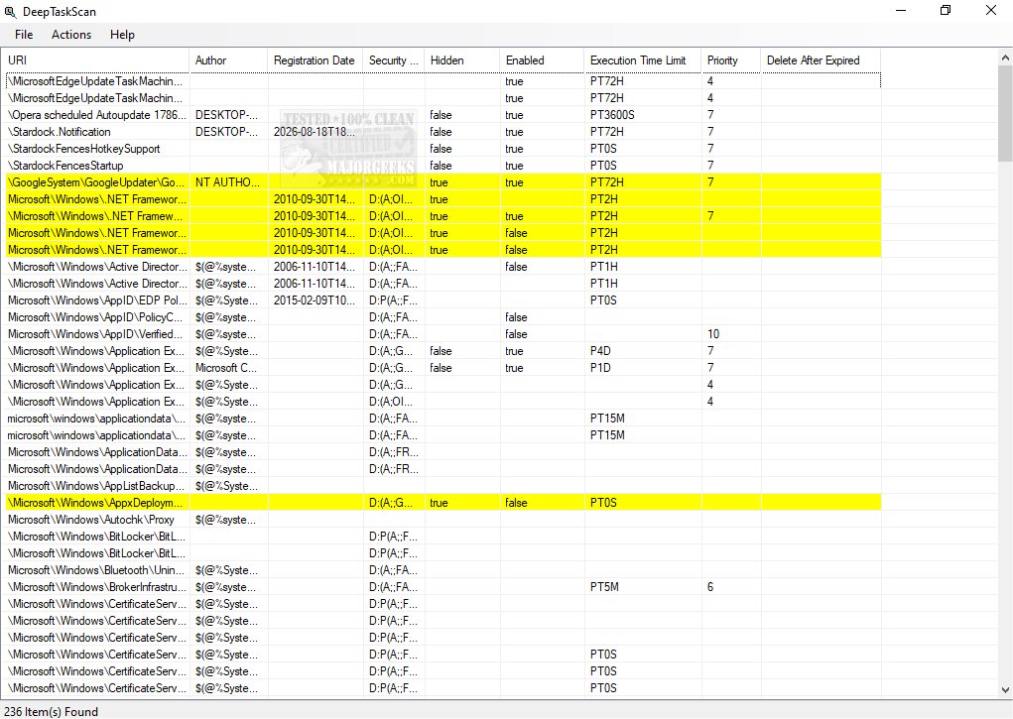
Task: Select the \Stardock.Notification task row
Action: (x=443, y=132)
